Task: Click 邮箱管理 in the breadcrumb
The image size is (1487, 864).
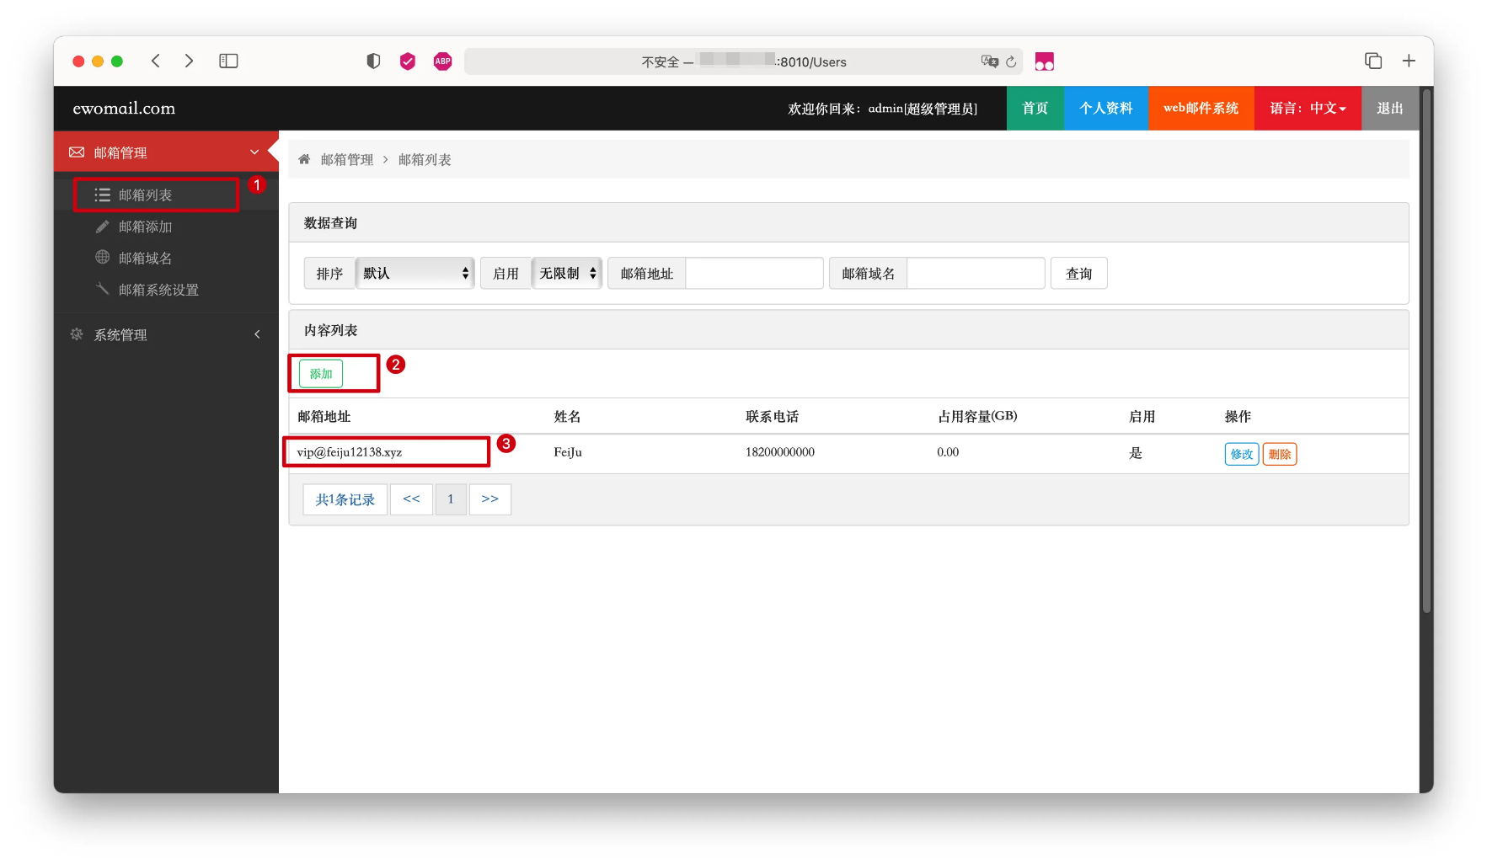Action: pyautogui.click(x=346, y=159)
